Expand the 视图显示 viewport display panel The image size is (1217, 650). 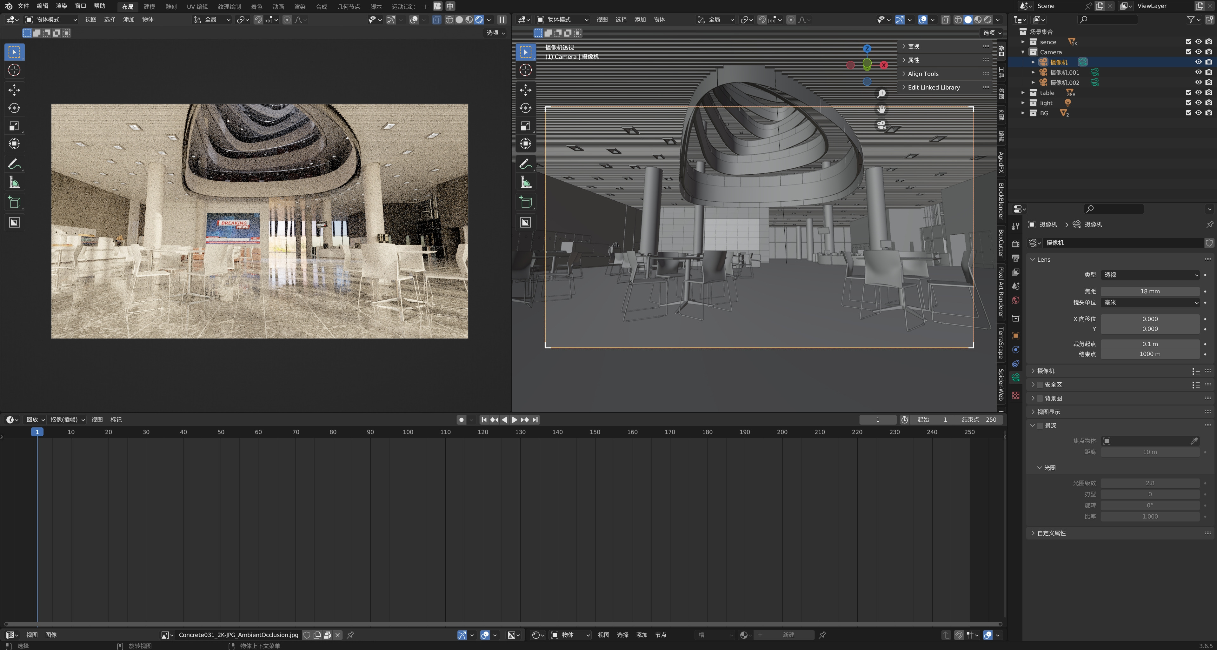1048,412
